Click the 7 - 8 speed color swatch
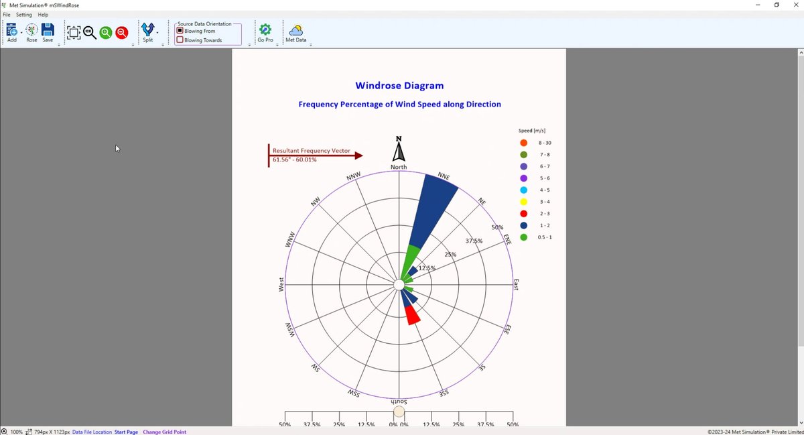The height and width of the screenshot is (435, 804). tap(523, 155)
